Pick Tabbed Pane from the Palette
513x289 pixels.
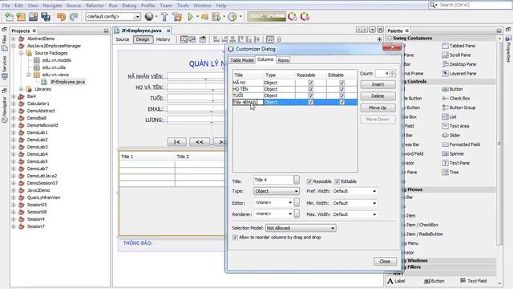click(458, 46)
